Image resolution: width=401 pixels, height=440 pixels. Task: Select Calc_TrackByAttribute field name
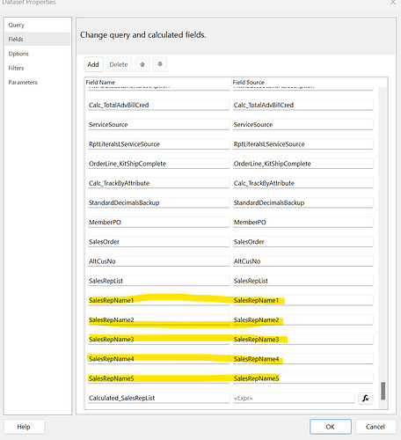(158, 183)
